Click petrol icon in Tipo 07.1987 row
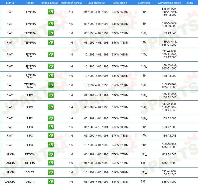198x186 pixels. click(x=51, y=95)
